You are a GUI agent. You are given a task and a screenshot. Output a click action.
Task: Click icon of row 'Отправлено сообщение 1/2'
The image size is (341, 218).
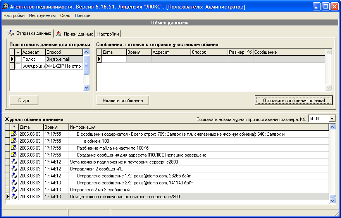[x=14, y=176]
